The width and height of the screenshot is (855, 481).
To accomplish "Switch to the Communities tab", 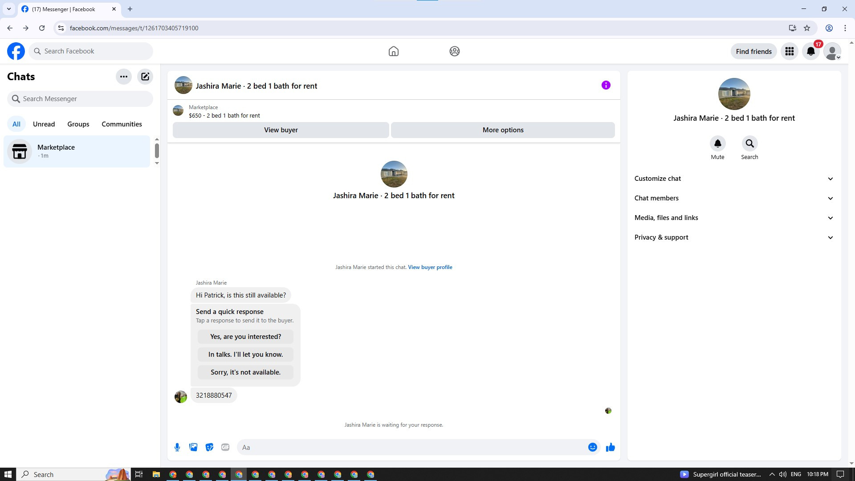I will [x=122, y=124].
